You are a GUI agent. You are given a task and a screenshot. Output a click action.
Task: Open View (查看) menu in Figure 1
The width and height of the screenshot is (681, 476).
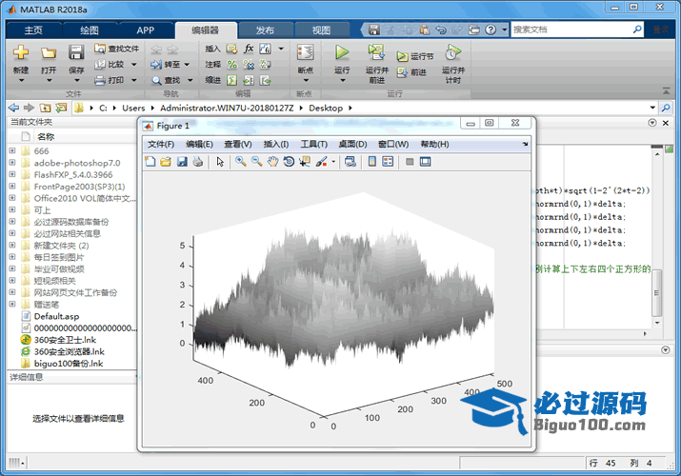(x=237, y=144)
